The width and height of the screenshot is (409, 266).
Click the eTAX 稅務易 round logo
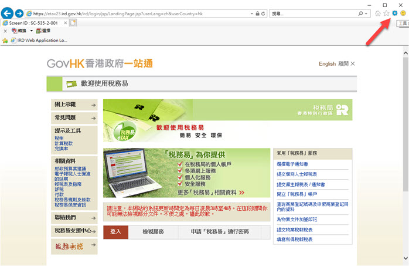[124, 132]
